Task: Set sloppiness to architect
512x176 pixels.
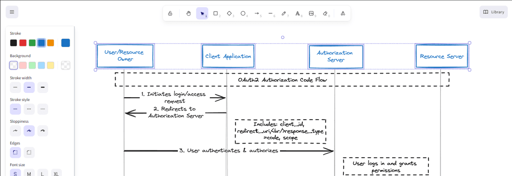Action: [15, 131]
